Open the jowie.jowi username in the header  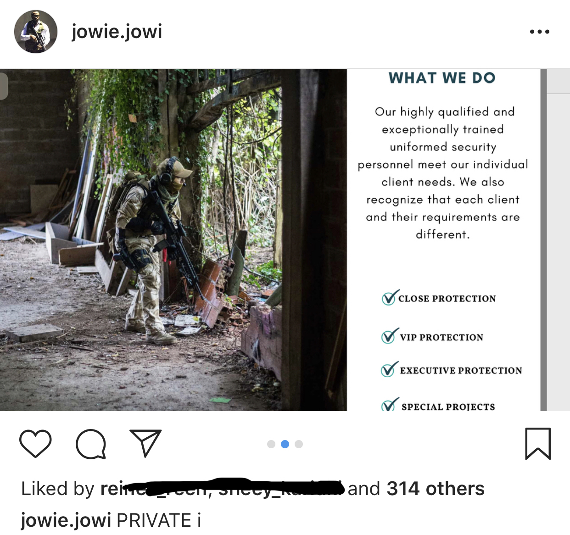[117, 32]
